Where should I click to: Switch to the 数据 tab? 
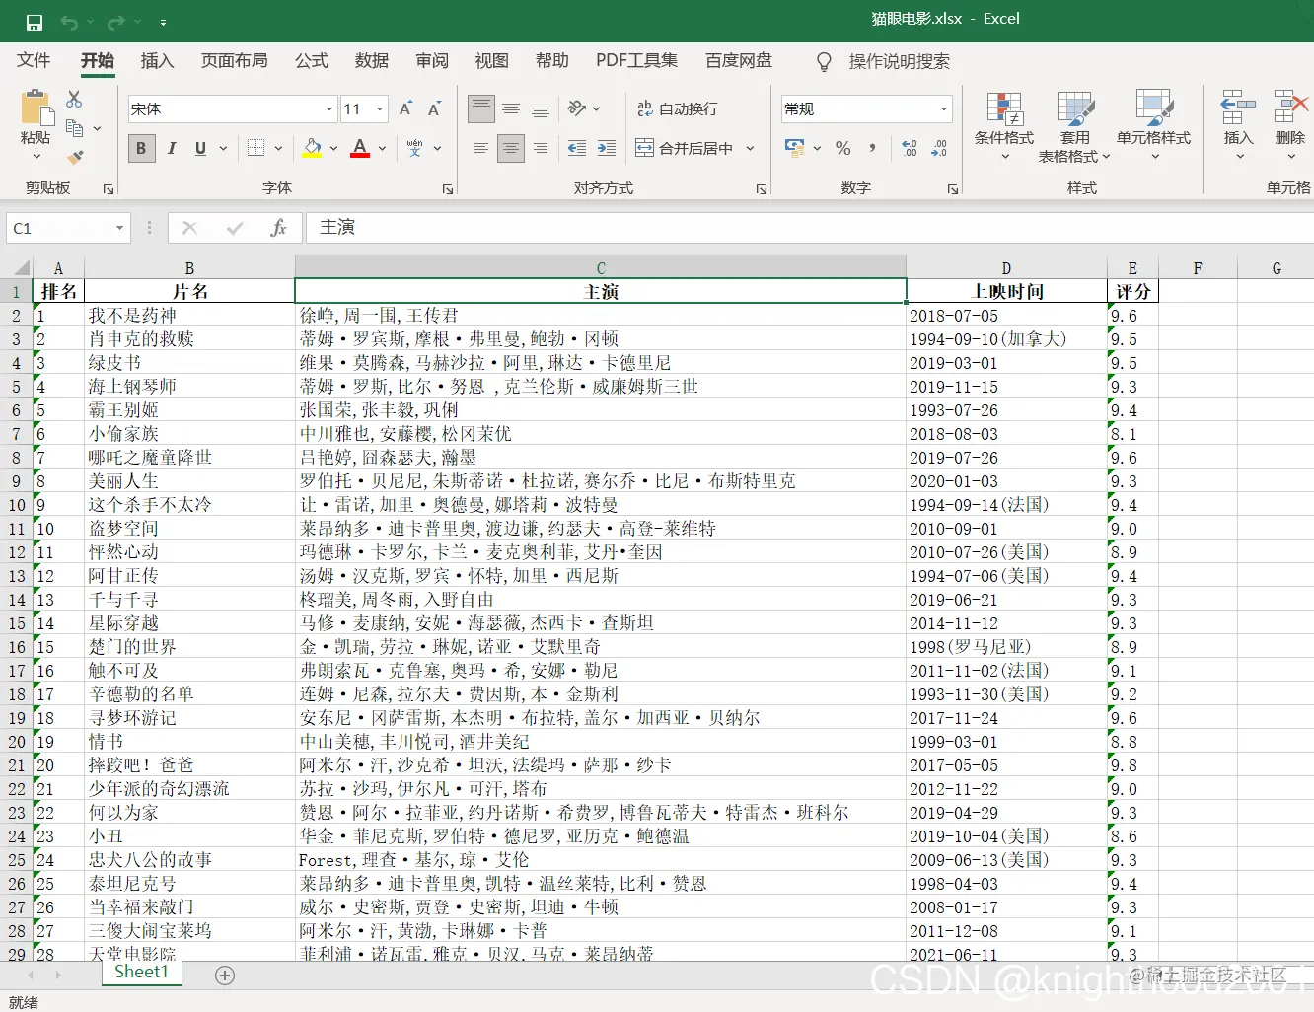(x=372, y=61)
